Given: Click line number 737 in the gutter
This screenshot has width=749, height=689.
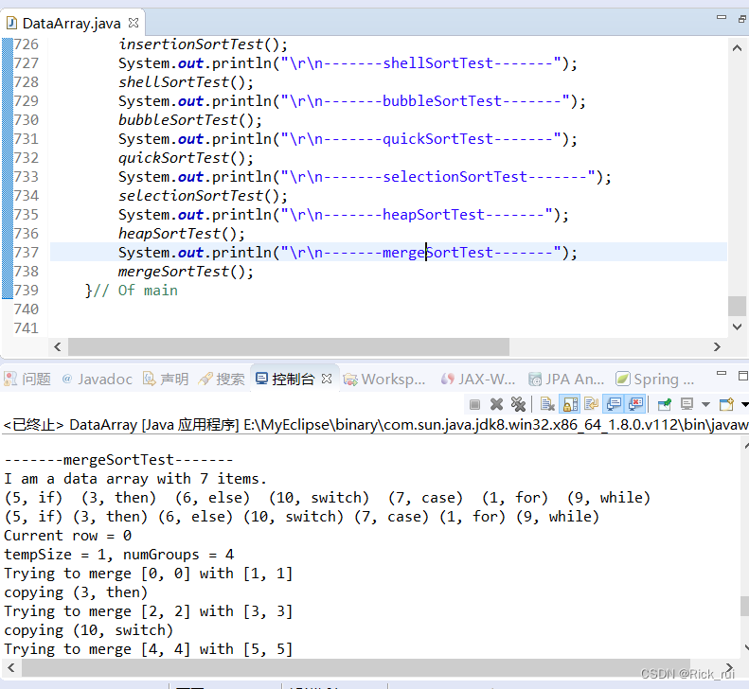Looking at the screenshot, I should tap(26, 252).
